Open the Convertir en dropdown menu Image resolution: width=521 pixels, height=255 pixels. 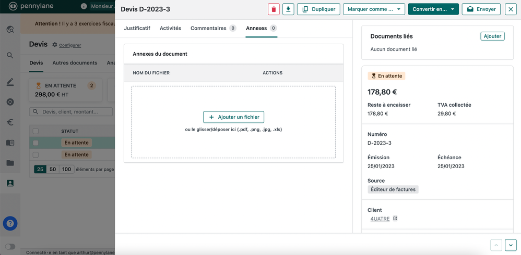point(433,9)
